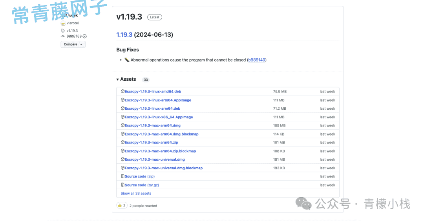Click Show all 33 assets
This screenshot has height=221, width=424.
point(136,194)
